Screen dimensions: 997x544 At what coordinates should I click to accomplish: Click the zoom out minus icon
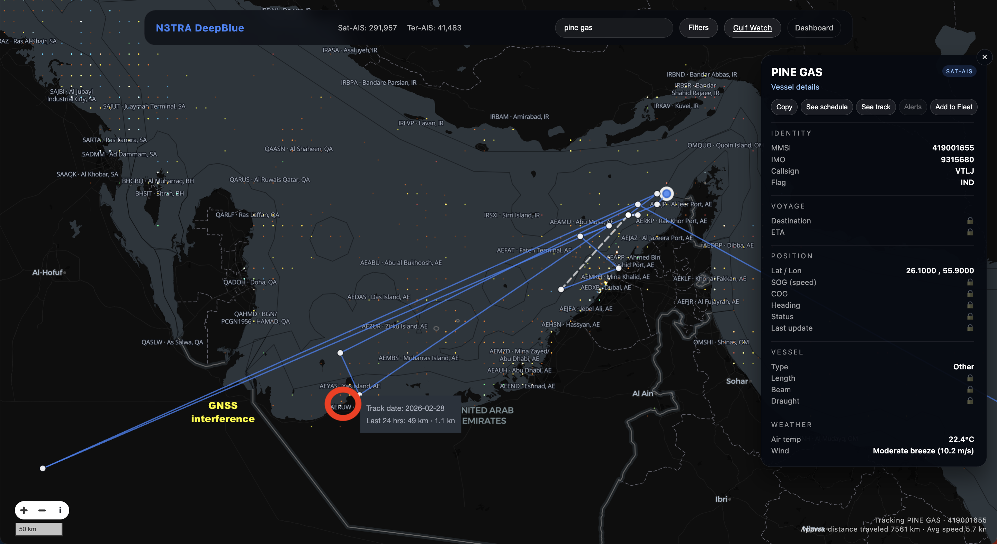(x=42, y=510)
